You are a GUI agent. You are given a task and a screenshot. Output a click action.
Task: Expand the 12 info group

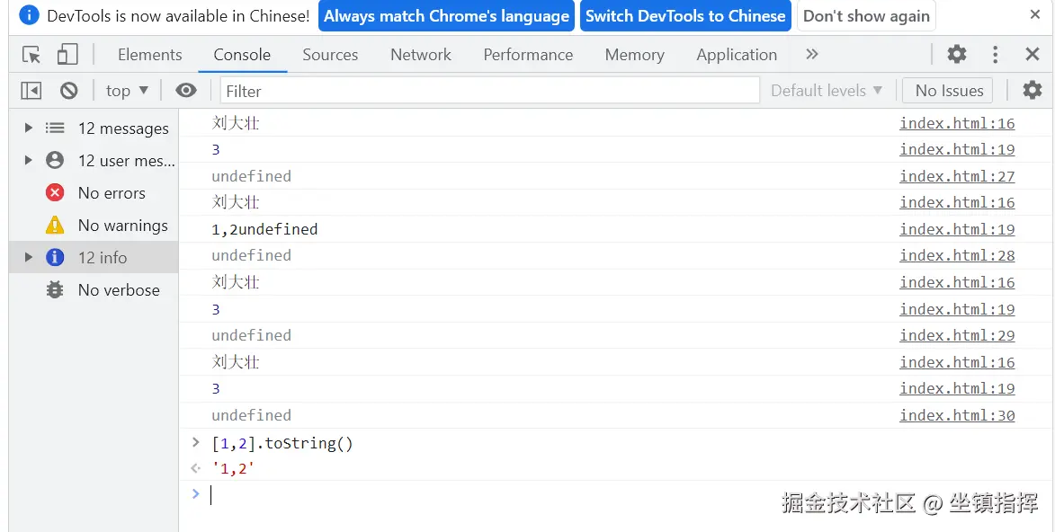28,258
